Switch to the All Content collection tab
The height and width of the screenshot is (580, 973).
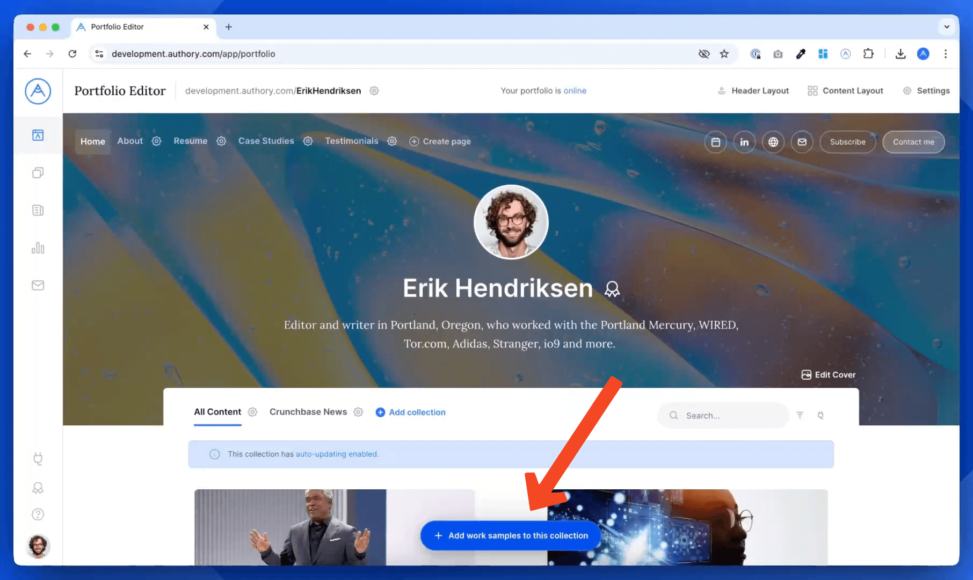click(217, 412)
